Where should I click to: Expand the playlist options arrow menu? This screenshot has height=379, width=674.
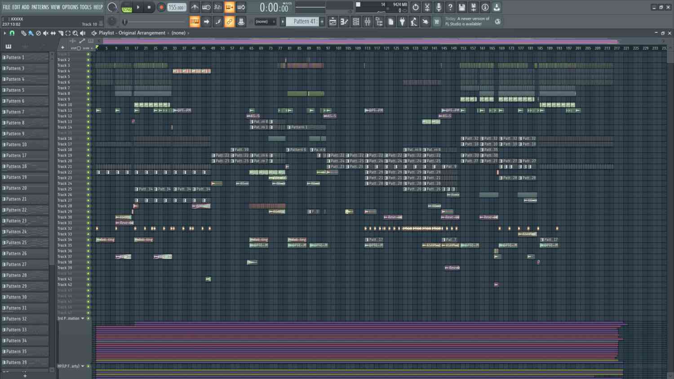pos(5,33)
